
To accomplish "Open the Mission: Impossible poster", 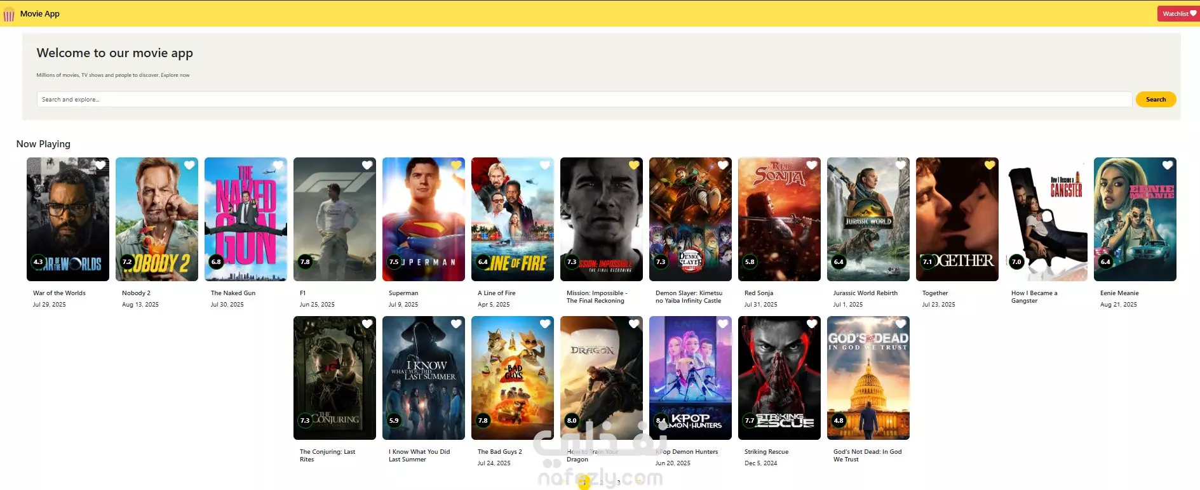I will click(x=602, y=220).
